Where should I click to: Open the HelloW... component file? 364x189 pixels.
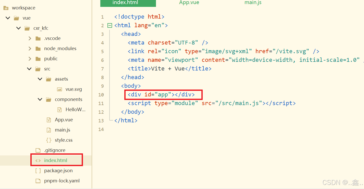pos(76,110)
